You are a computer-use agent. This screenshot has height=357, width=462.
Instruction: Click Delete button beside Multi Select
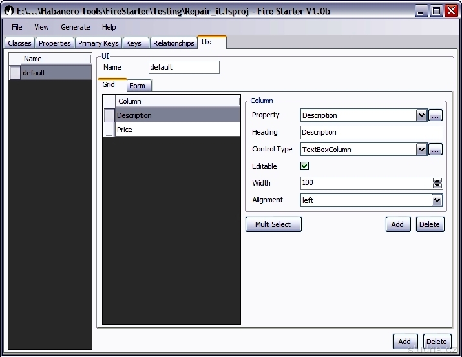[429, 224]
